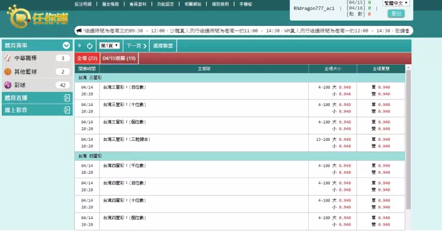The image size is (442, 231).
Task: Bet 大 0.940 on 四星彩 千位數
Action: [x=345, y=166]
